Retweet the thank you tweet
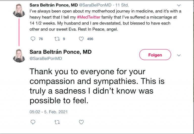The image size is (194, 134). [57, 122]
